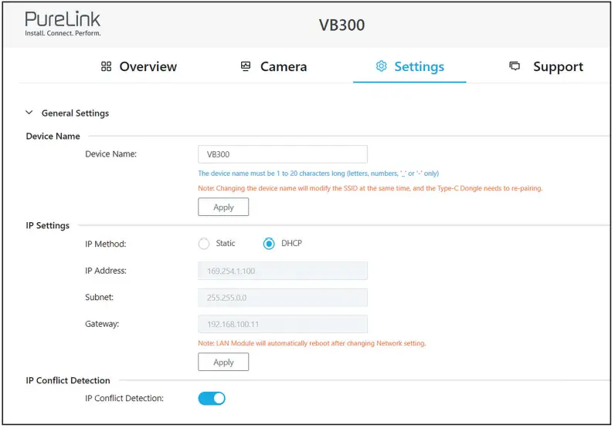The height and width of the screenshot is (428, 615).
Task: Click the Subnet field
Action: point(283,298)
